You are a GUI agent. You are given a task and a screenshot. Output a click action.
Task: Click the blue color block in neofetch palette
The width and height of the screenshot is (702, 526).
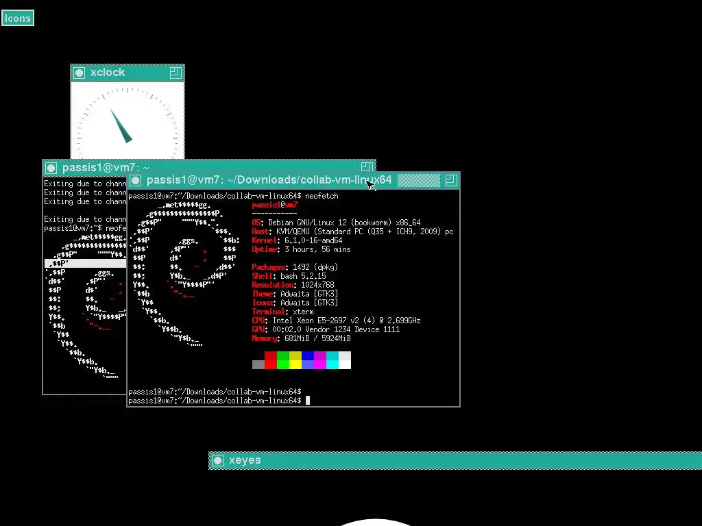[x=308, y=360]
